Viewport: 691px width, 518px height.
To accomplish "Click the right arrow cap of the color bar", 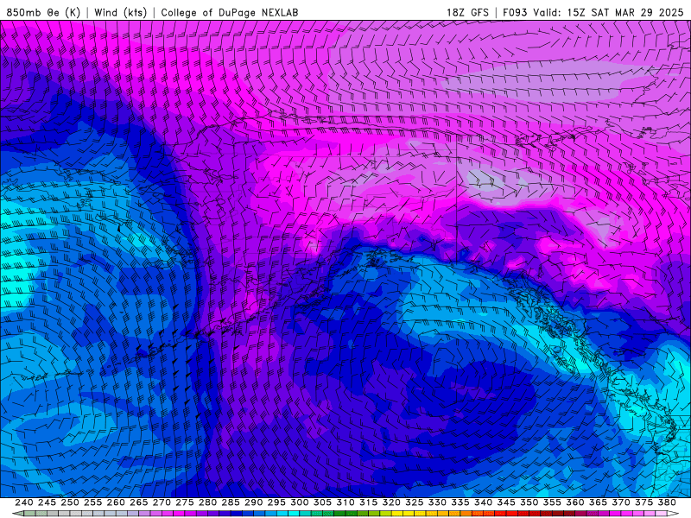I will pos(674,514).
